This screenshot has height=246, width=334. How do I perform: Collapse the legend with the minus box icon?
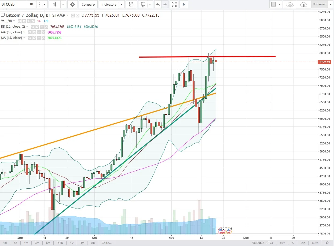3,15
